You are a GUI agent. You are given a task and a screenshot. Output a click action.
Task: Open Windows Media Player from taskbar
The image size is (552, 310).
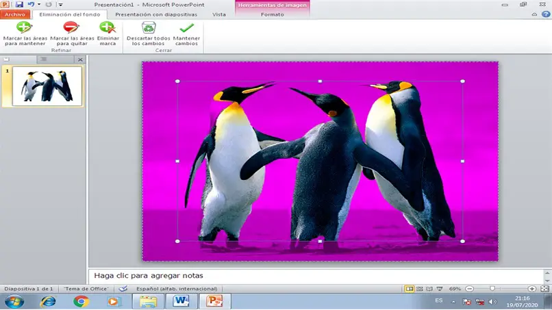click(x=114, y=302)
